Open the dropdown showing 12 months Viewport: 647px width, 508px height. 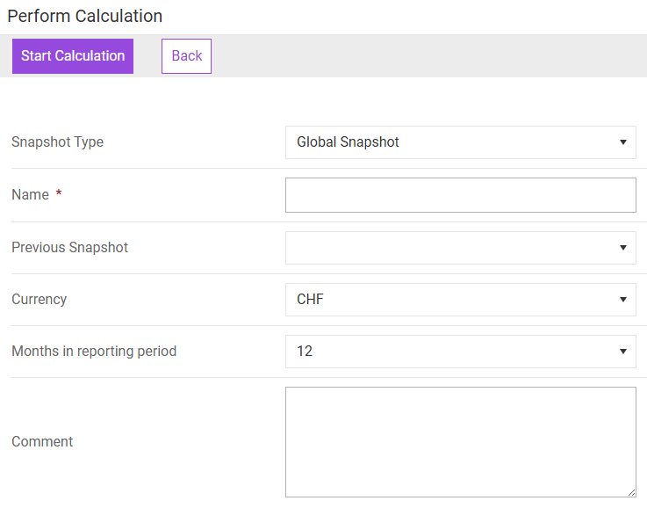point(460,352)
